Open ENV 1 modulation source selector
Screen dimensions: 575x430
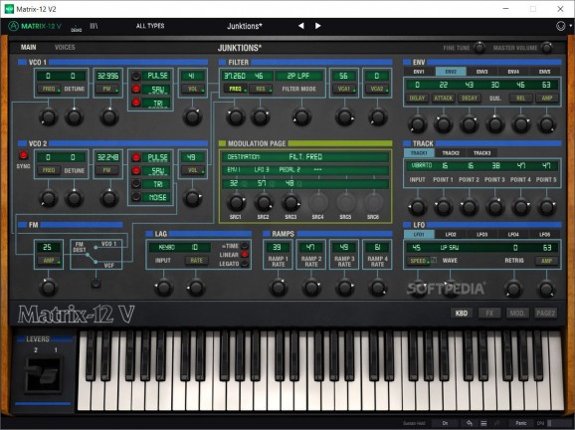coord(234,170)
